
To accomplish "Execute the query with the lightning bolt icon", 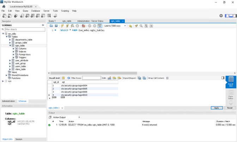I will coord(62,26).
